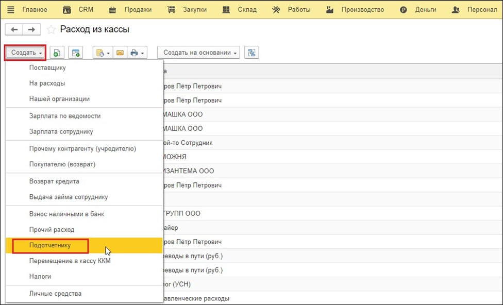Select Взнос наличными в банк
503x305 pixels.
[x=66, y=214]
